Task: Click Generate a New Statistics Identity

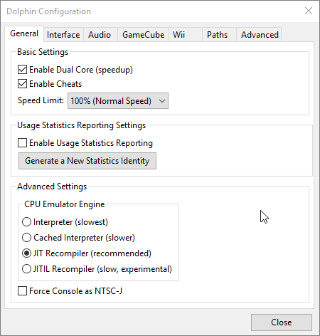Action: (87, 161)
